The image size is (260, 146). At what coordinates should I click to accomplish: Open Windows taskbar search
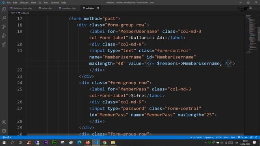[12, 142]
